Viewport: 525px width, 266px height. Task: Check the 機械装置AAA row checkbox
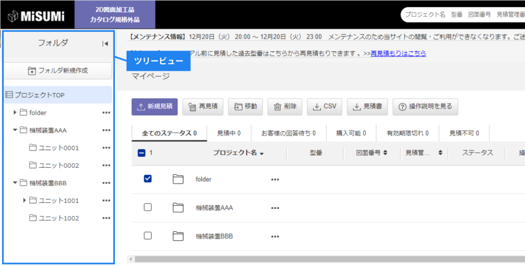148,207
